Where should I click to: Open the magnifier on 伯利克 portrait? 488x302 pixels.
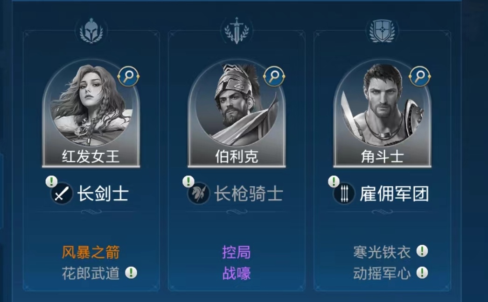coord(274,76)
